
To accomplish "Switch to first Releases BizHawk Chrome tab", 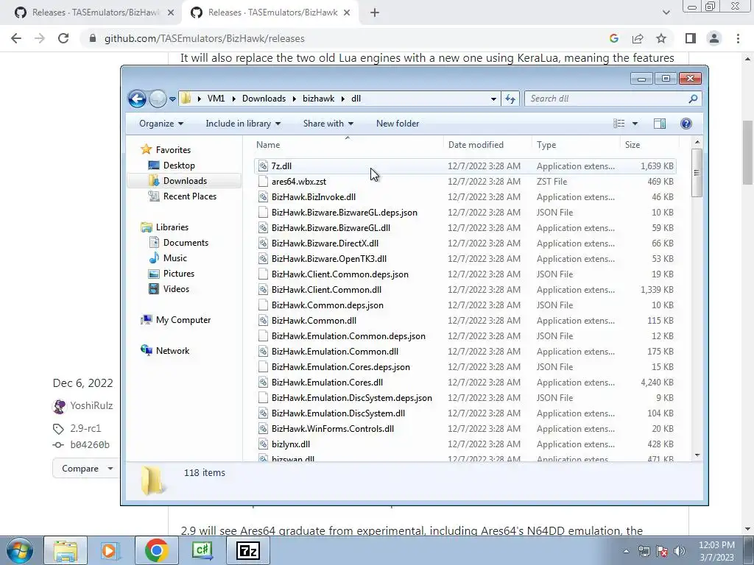I will coord(95,13).
